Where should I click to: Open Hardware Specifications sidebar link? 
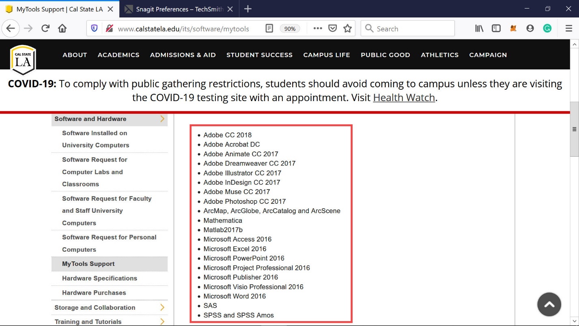(x=99, y=278)
